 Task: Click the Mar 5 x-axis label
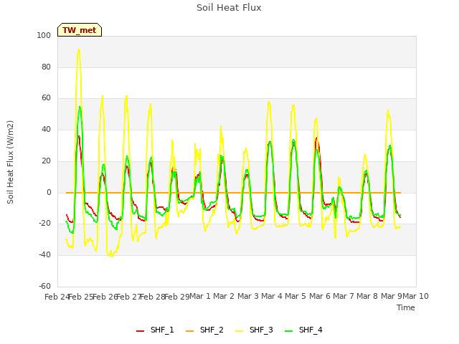[295, 296]
